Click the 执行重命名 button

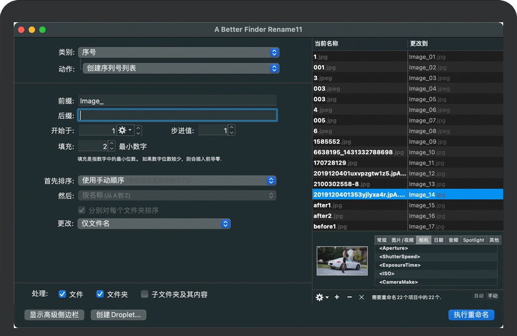pyautogui.click(x=471, y=315)
